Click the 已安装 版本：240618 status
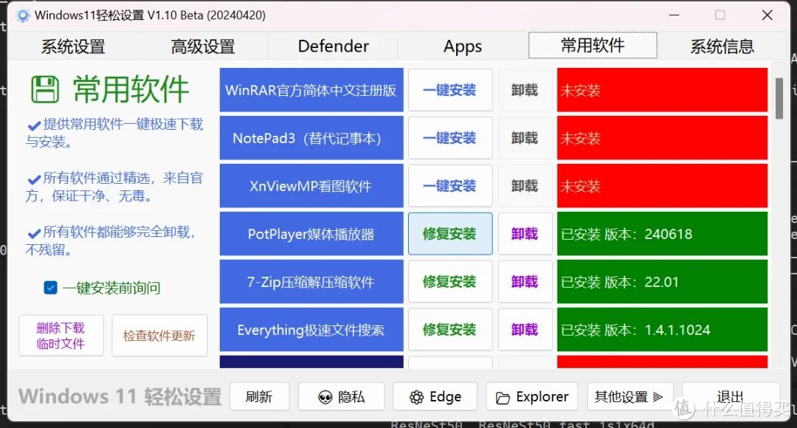The height and width of the screenshot is (428, 797). pyautogui.click(x=662, y=234)
